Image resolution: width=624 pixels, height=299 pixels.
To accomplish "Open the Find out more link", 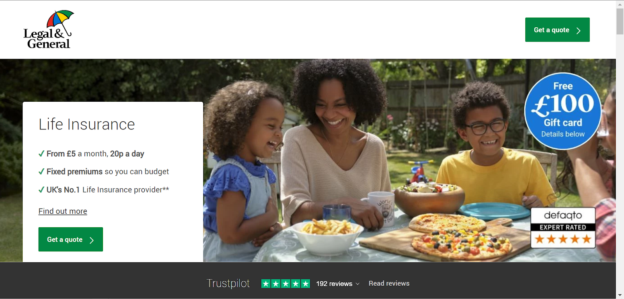I will point(63,211).
